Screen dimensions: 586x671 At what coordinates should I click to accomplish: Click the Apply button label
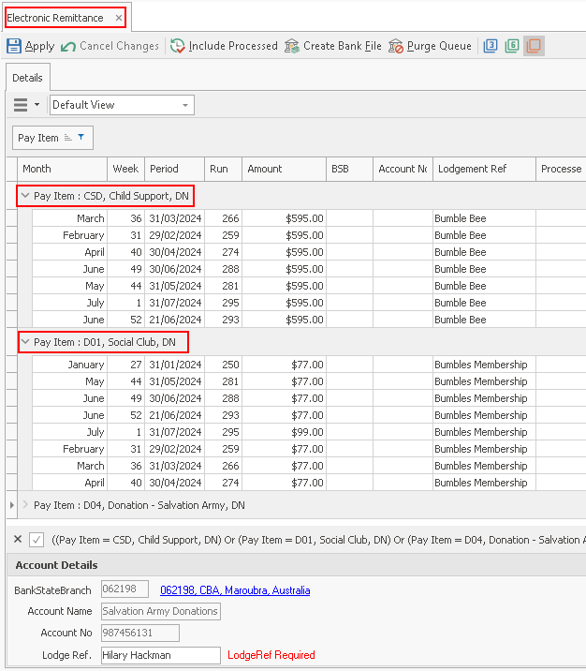39,46
